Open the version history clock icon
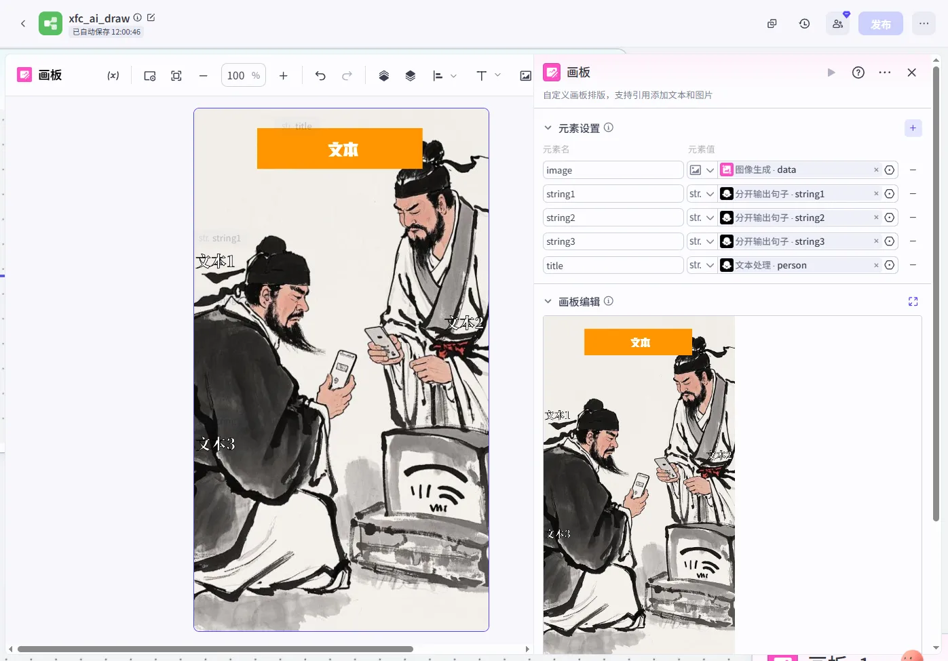Viewport: 948px width, 661px height. click(805, 24)
